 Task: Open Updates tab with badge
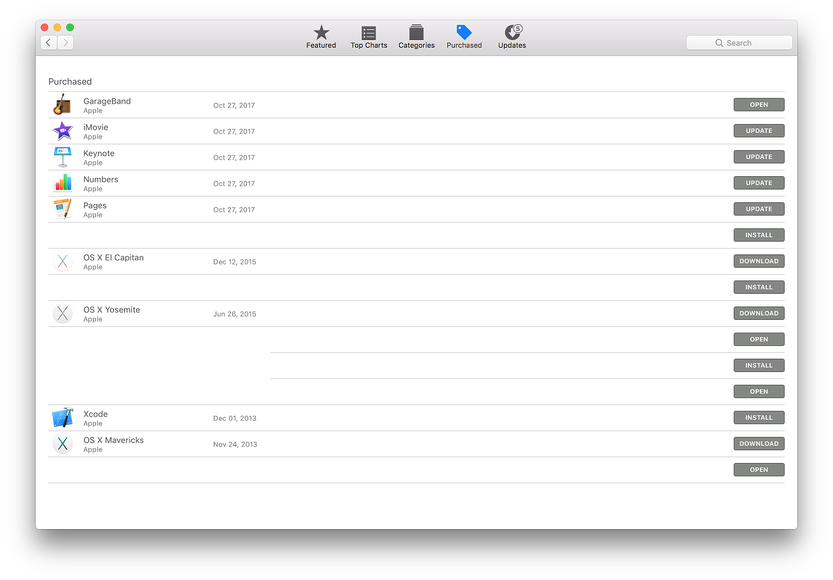pyautogui.click(x=512, y=37)
